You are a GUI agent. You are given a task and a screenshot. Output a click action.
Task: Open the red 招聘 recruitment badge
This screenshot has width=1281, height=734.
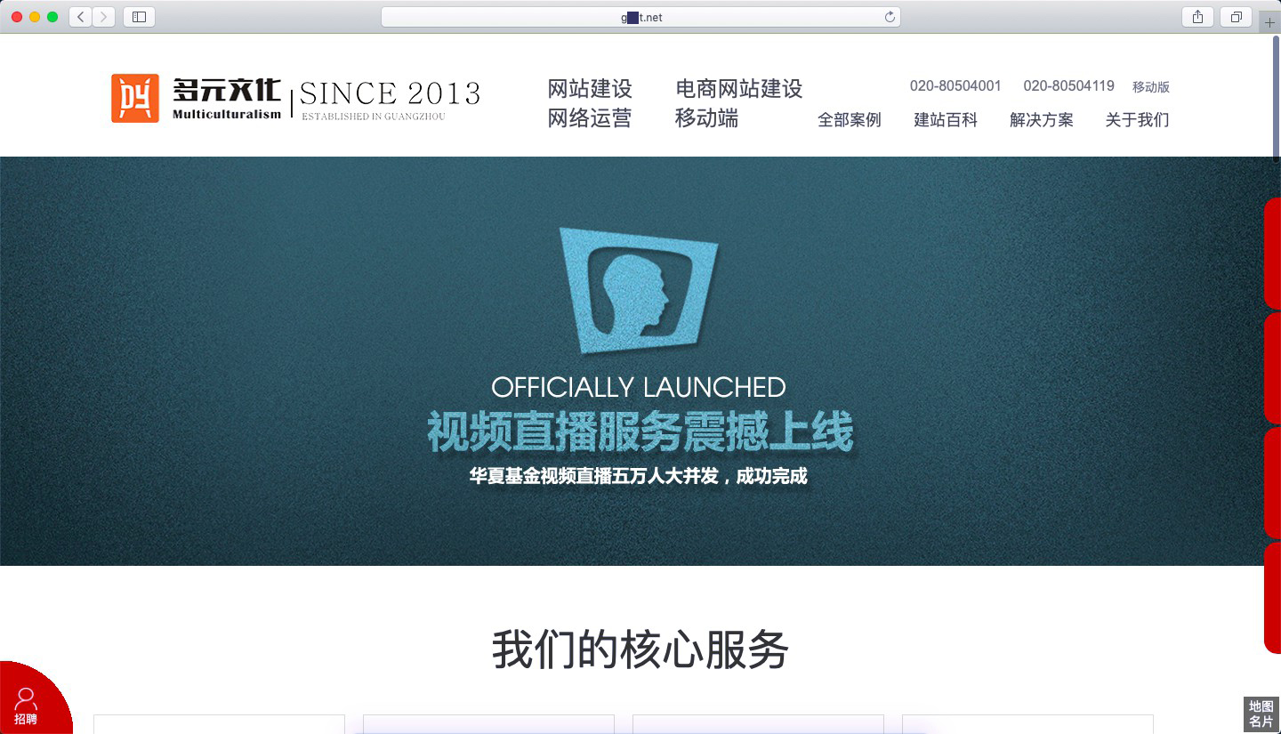tap(27, 706)
